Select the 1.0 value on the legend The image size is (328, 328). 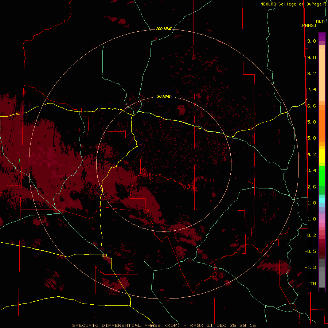point(312,219)
